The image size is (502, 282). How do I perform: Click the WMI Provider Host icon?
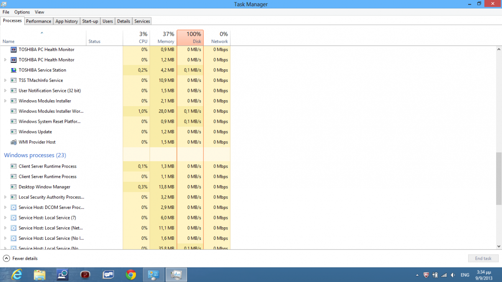(13, 142)
